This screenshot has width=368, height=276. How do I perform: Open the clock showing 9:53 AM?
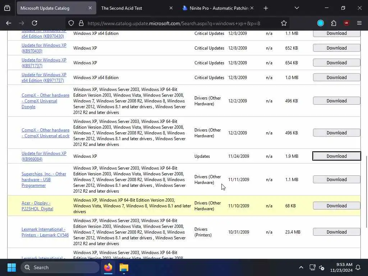(341, 267)
